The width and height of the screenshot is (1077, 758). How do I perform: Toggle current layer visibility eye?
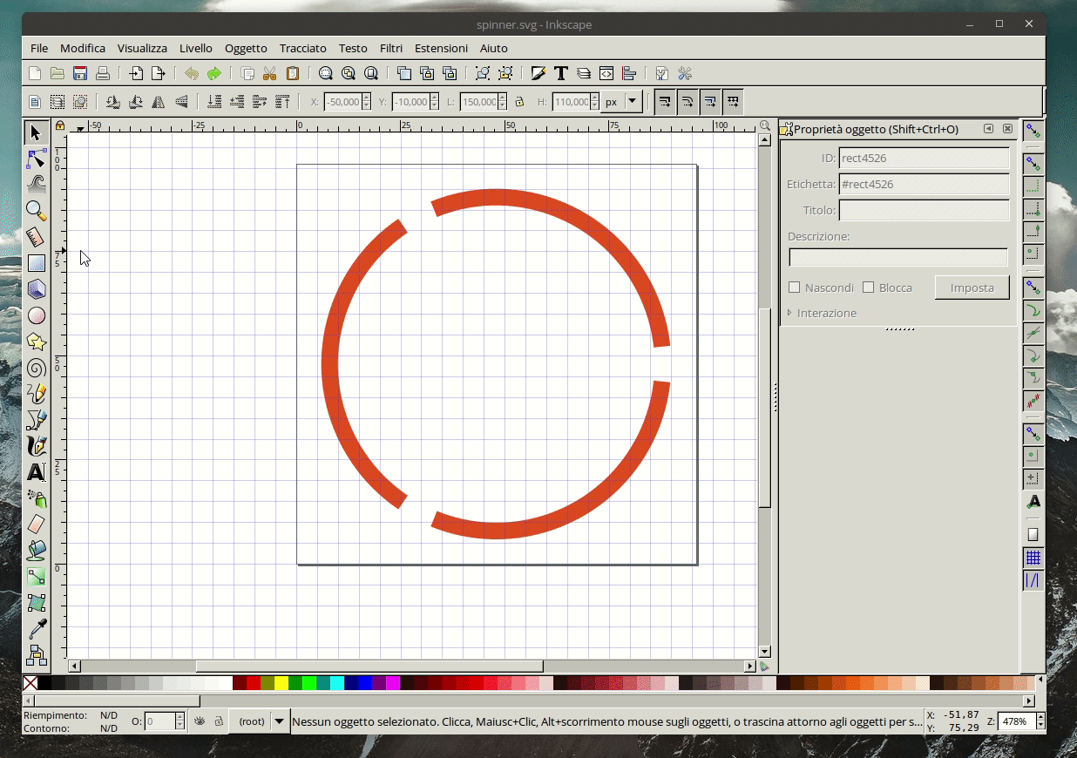pos(200,721)
